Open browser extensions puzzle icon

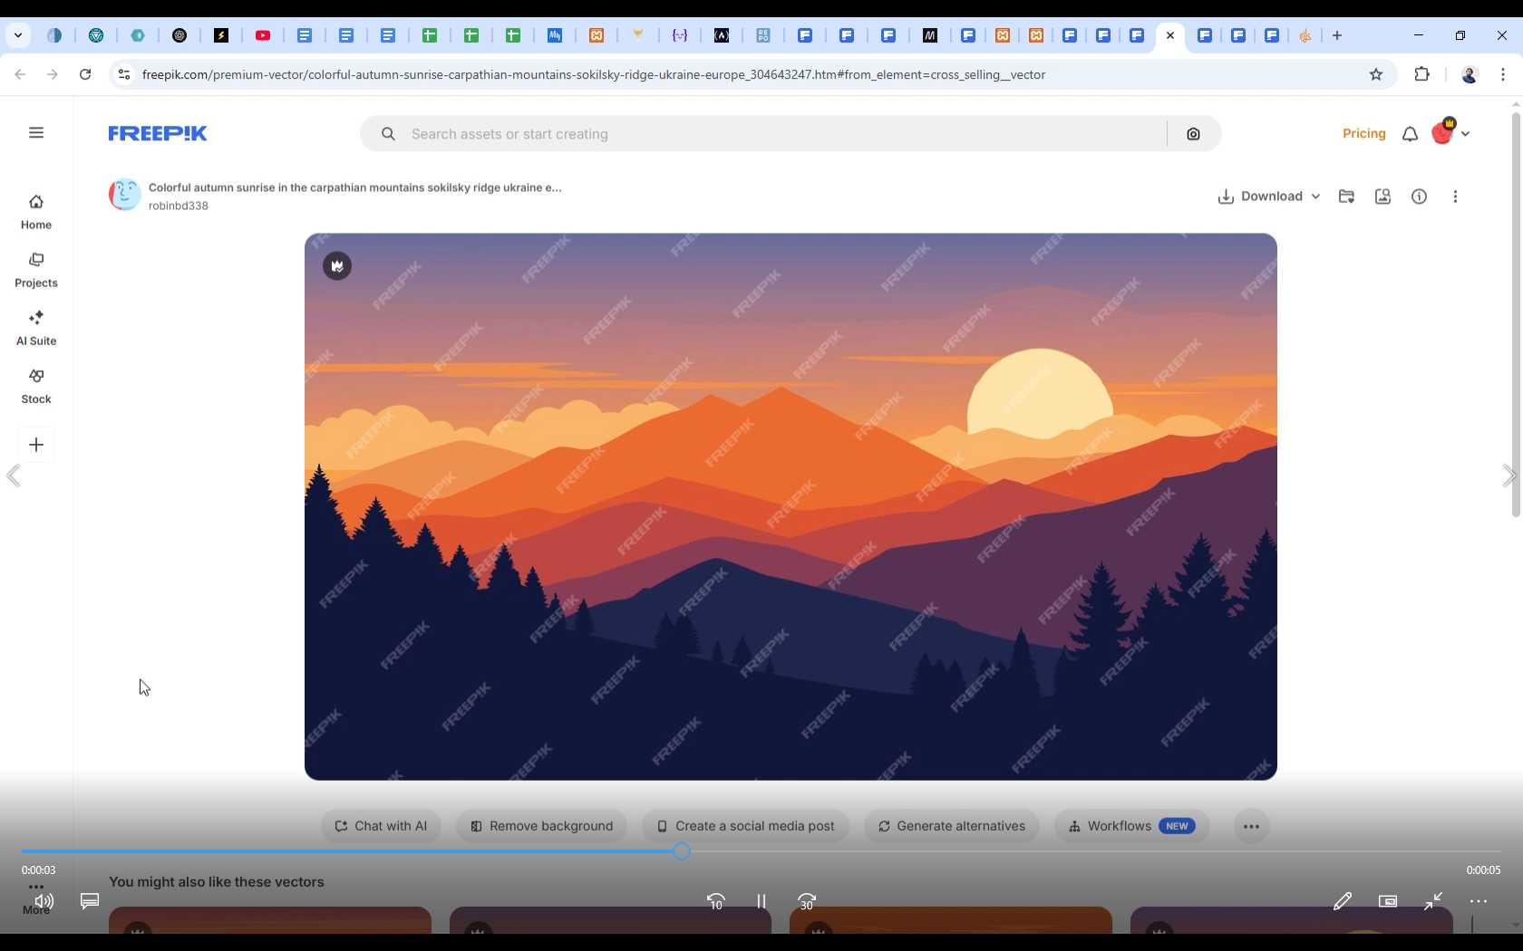1421,75
